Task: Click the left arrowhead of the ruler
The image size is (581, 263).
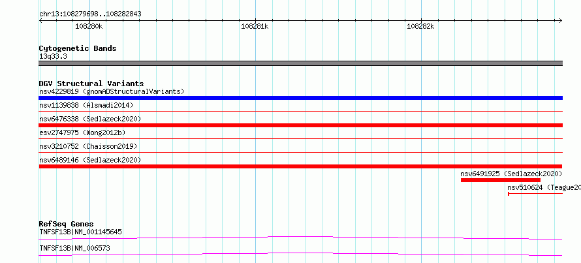Action: point(40,20)
